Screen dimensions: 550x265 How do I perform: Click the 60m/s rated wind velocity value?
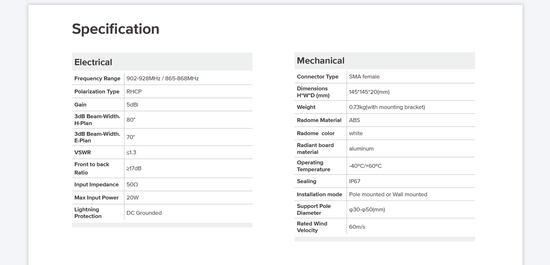click(357, 227)
